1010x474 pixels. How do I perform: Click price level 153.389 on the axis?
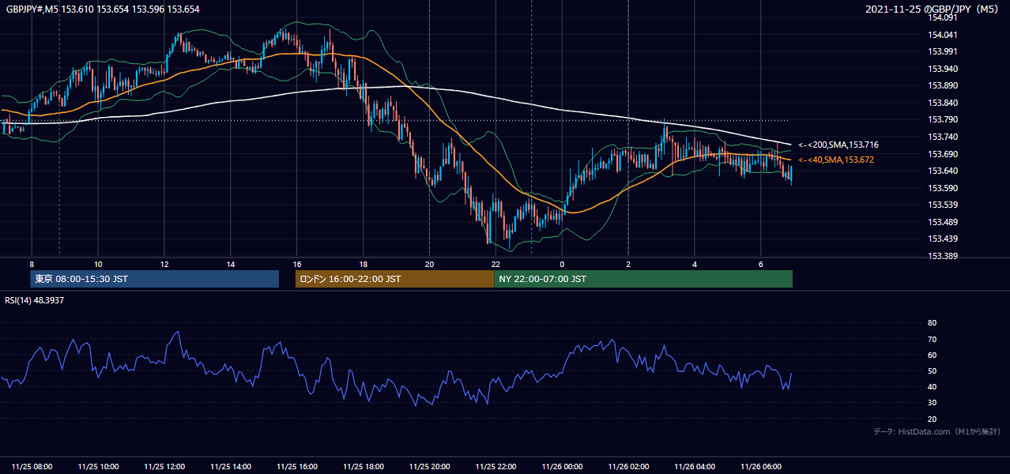point(942,256)
